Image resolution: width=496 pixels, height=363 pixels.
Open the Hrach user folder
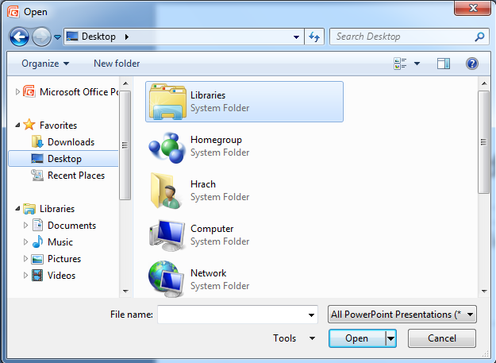(166, 190)
